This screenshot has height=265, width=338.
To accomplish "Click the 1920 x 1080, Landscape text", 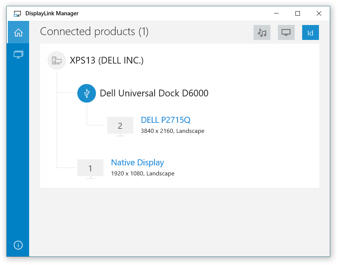I will pyautogui.click(x=142, y=174).
